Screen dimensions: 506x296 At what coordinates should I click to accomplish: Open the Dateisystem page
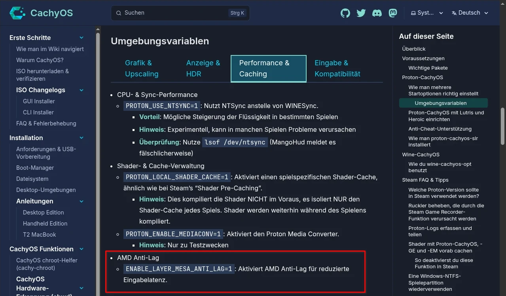32,179
